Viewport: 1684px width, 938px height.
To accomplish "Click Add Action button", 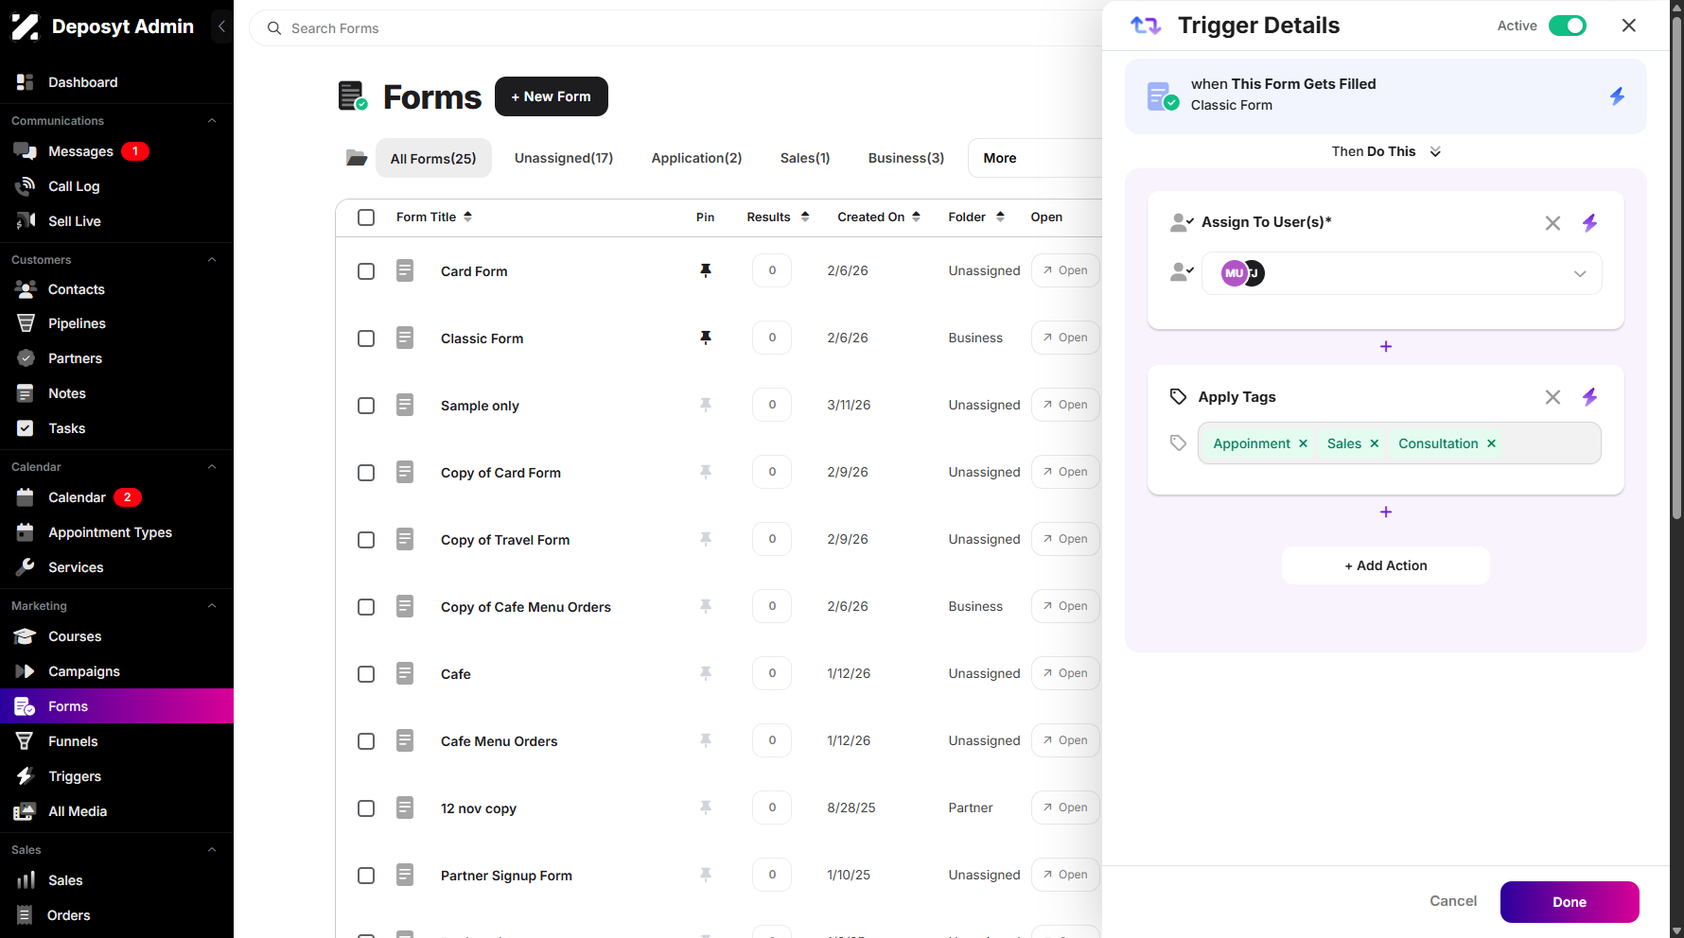I will tap(1386, 565).
